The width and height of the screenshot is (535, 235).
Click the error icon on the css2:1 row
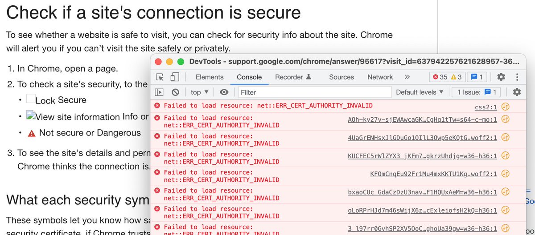(x=157, y=106)
